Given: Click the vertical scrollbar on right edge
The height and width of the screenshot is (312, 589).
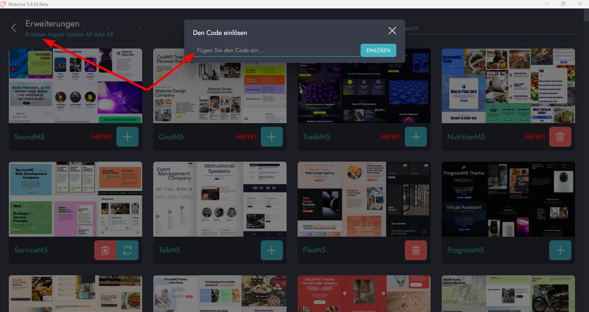Looking at the screenshot, I should 586,15.
